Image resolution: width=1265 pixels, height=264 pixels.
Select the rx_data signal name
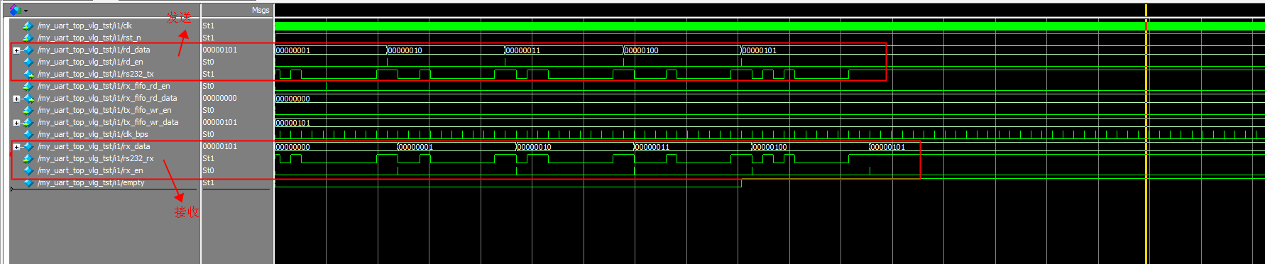[94, 146]
